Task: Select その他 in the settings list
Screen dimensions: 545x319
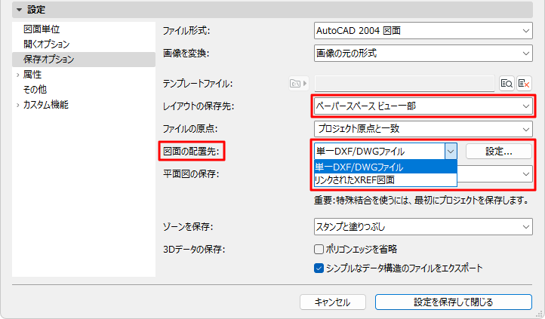Action: pos(35,90)
